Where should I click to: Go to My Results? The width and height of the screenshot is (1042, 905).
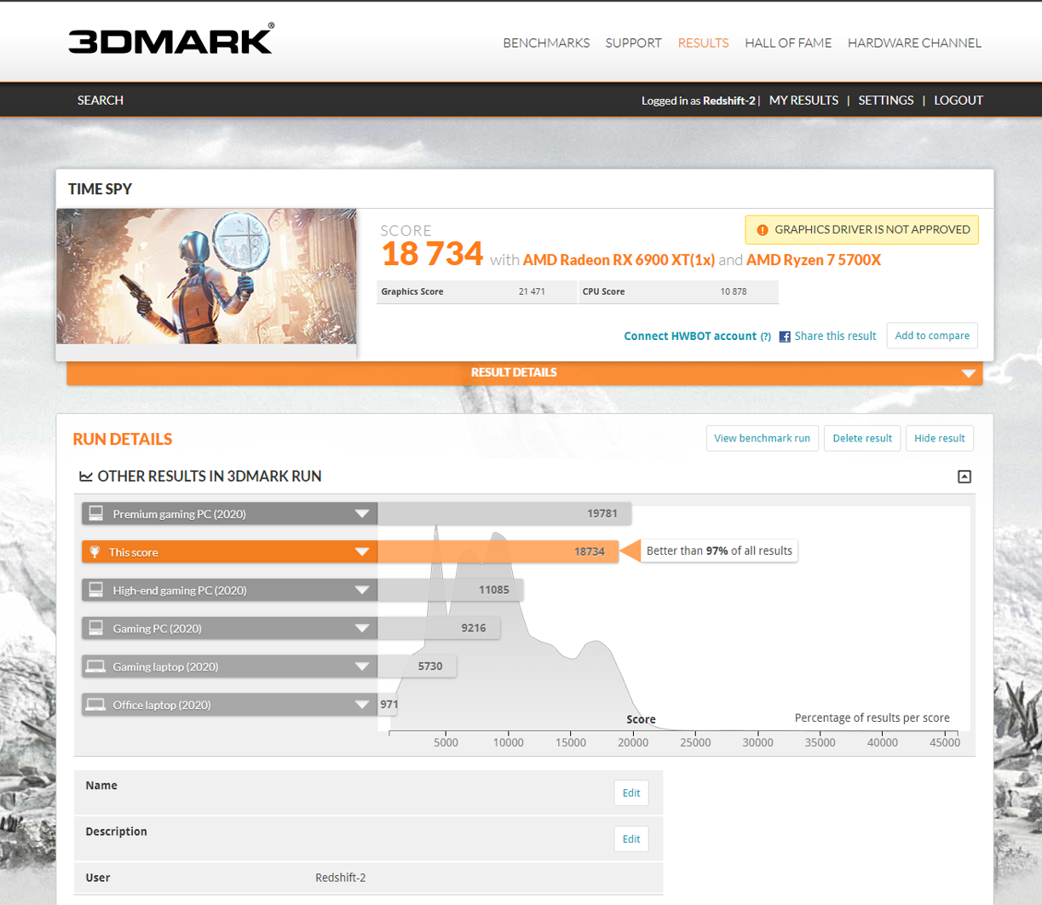click(803, 100)
